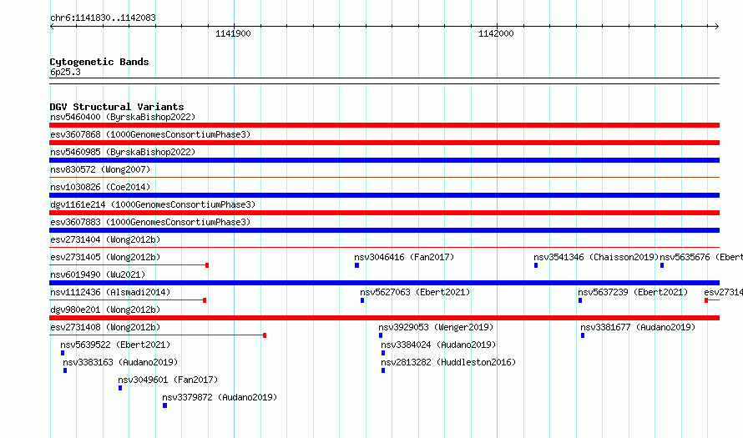Click the nsv5460400 (ByrskaBishop2022) label
The height and width of the screenshot is (438, 743).
pos(123,117)
